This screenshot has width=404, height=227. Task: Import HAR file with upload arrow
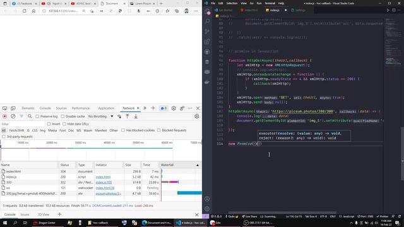pyautogui.click(x=128, y=116)
